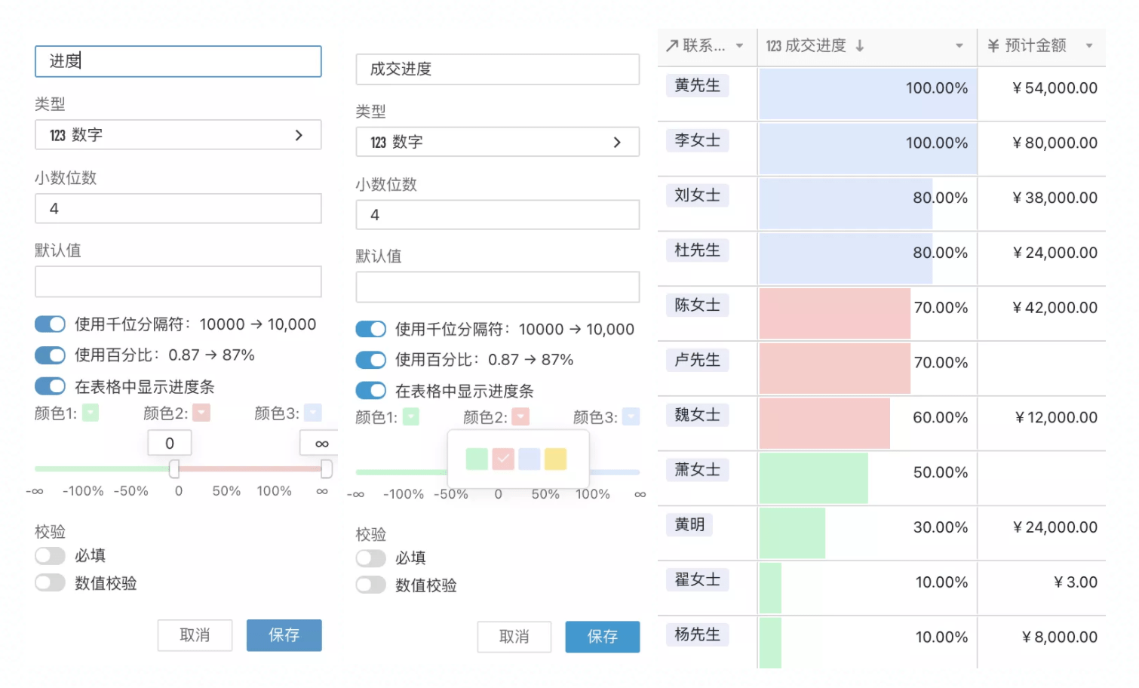Screen dimensions: 1139x688
Task: Click the ¥54,000.00 amount cell
Action: click(1042, 94)
